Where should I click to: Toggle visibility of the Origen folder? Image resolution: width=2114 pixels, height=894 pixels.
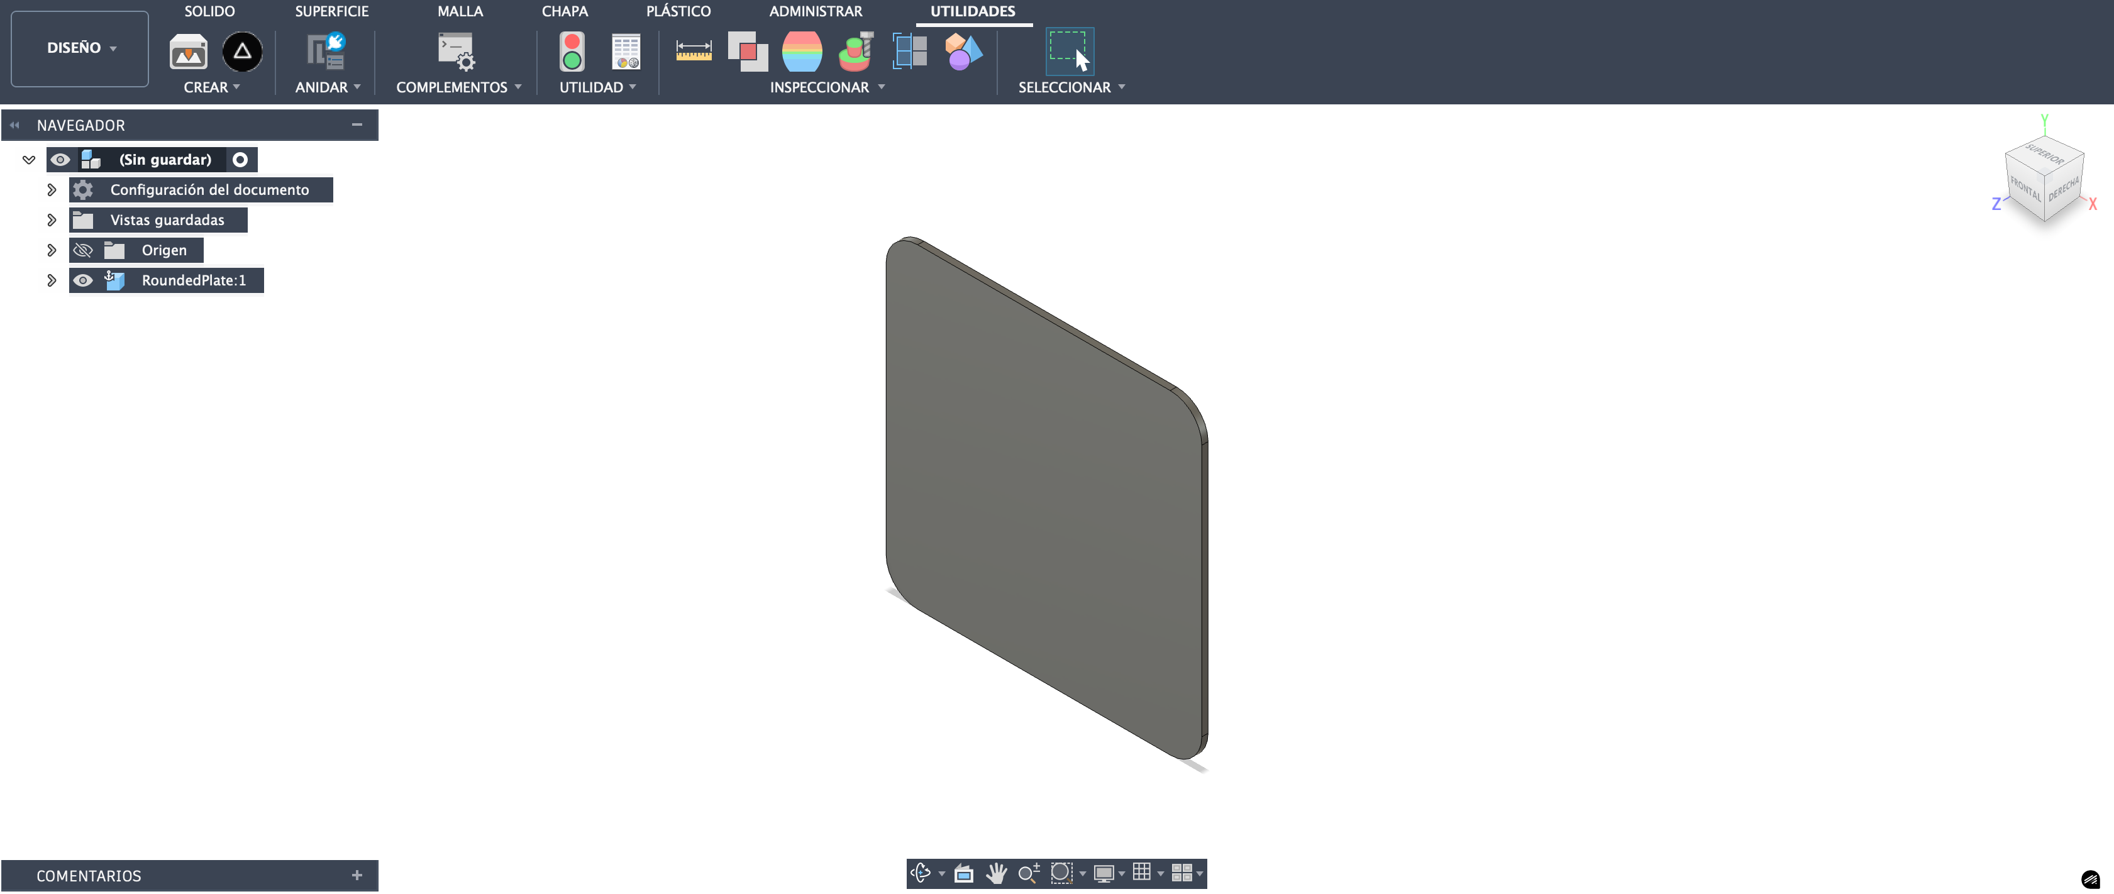coord(83,250)
